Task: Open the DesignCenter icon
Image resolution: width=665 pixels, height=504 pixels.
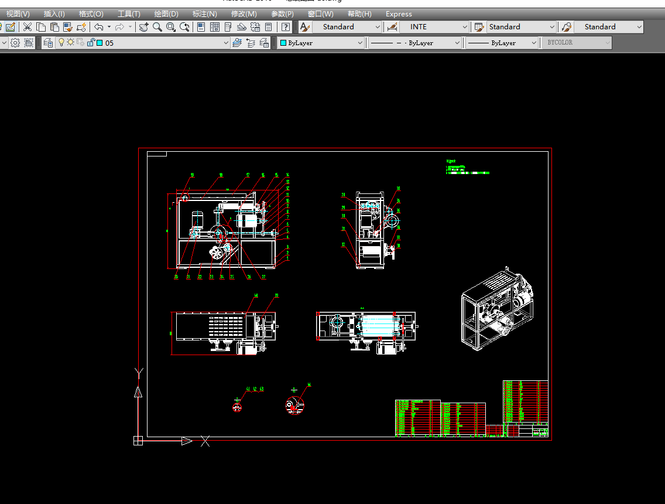Action: click(215, 27)
